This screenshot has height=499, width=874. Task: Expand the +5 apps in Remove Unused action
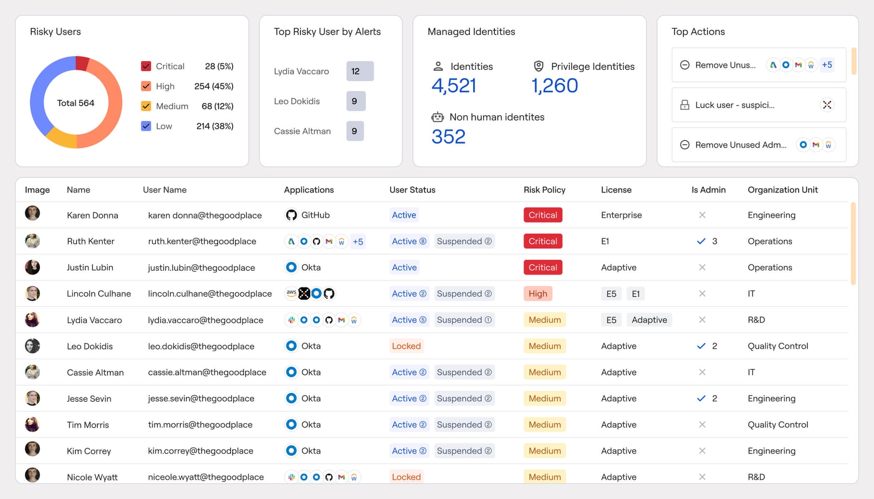pyautogui.click(x=827, y=65)
